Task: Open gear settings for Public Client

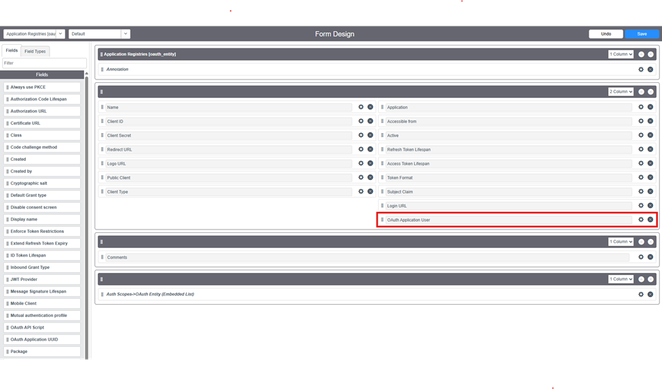Action: pos(361,177)
